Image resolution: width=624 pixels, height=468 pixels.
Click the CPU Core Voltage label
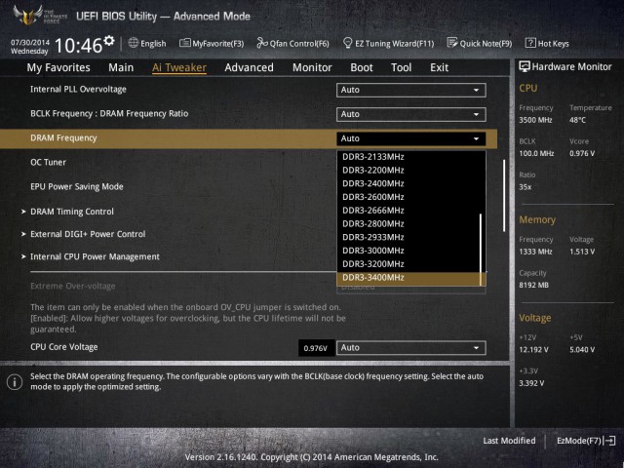[64, 347]
